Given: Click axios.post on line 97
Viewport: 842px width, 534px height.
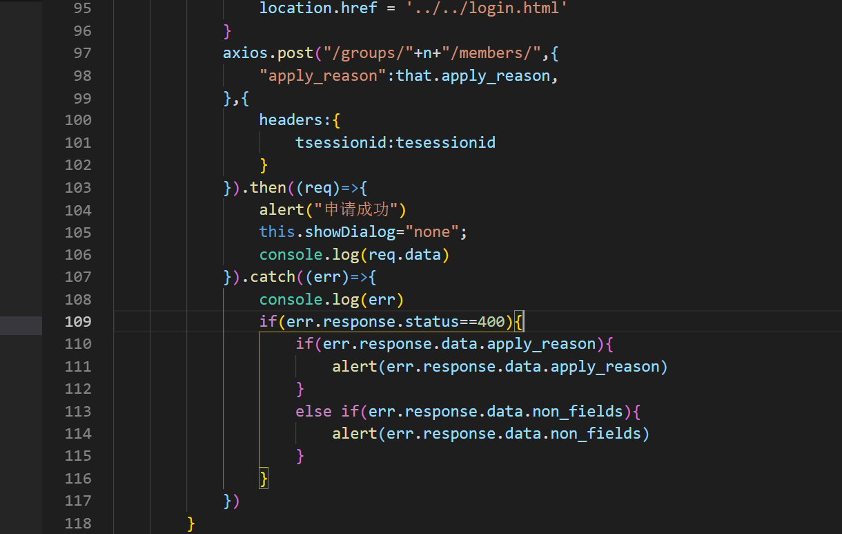Looking at the screenshot, I should (x=268, y=53).
